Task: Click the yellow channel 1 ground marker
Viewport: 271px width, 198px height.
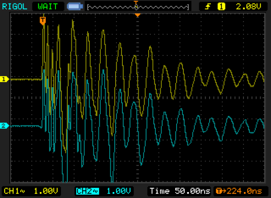Action: pyautogui.click(x=5, y=79)
